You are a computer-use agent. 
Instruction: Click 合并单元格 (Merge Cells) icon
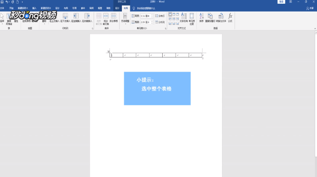coord(99,16)
